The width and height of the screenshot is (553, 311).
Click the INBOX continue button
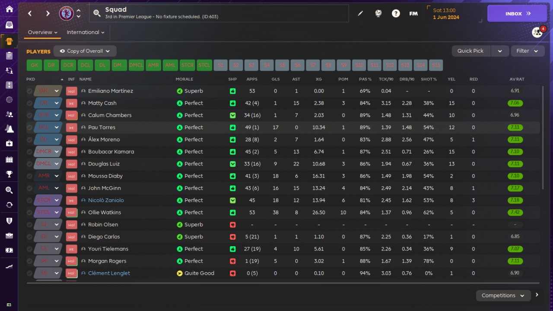(517, 13)
